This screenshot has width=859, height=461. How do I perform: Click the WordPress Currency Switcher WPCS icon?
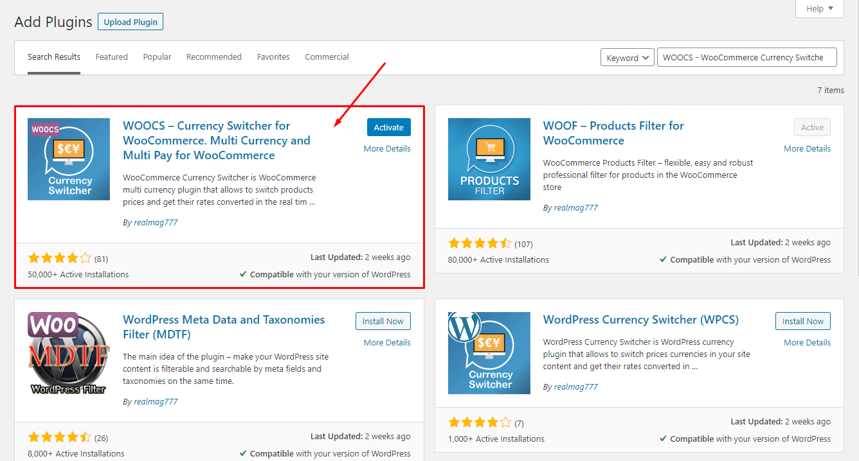489,353
